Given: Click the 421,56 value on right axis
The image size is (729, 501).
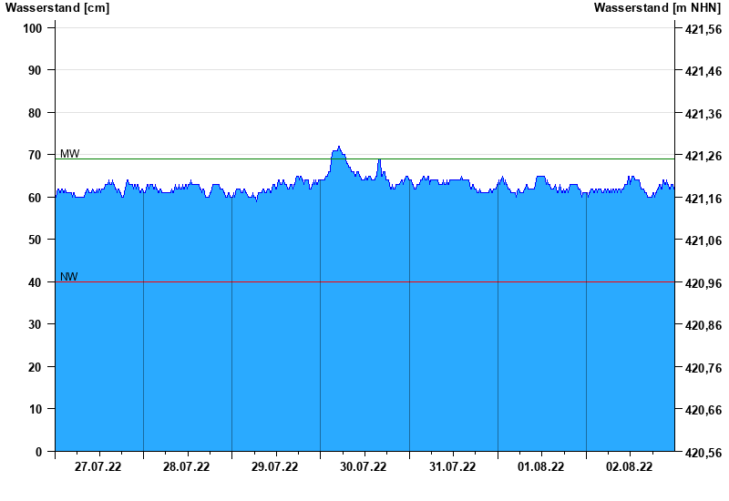Looking at the screenshot, I should pyautogui.click(x=703, y=29).
